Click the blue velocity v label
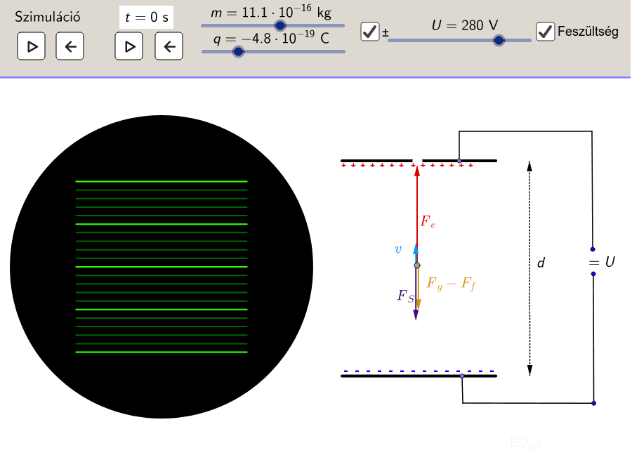This screenshot has height=474, width=632. coord(398,249)
